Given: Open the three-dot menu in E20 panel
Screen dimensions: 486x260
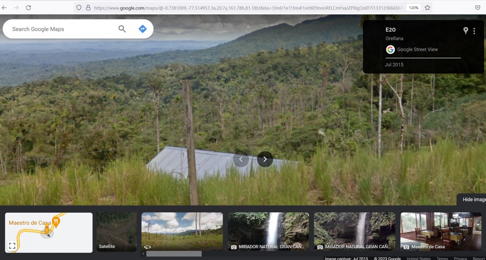Looking at the screenshot, I should [x=474, y=31].
